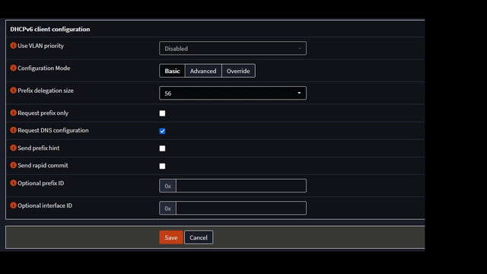This screenshot has width=487, height=274.
Task: Click the info icon beside Send prefix hint
Action: (13, 148)
